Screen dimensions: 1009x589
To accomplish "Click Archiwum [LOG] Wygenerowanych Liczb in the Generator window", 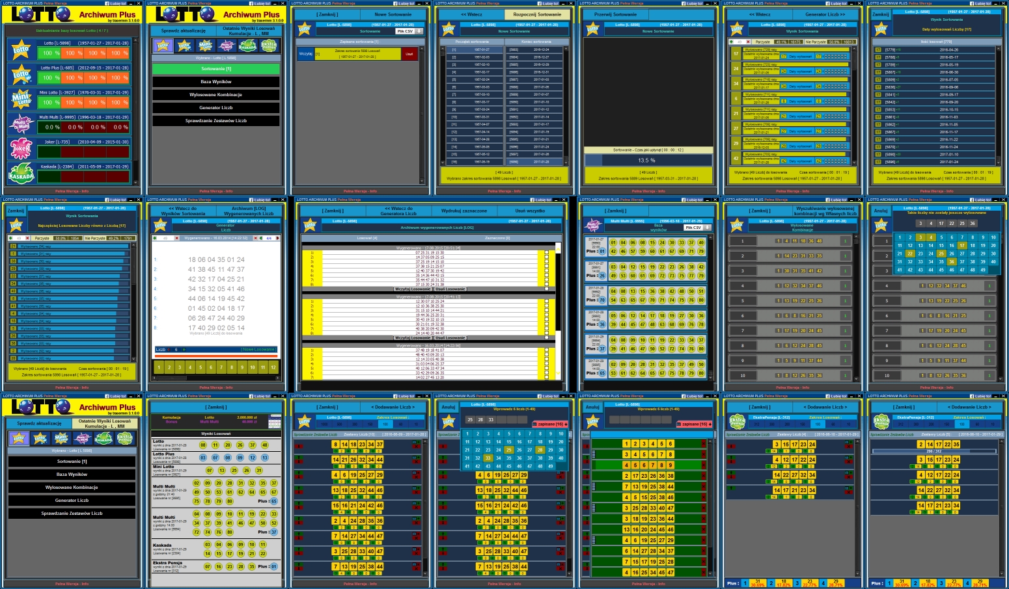I will pyautogui.click(x=249, y=211).
